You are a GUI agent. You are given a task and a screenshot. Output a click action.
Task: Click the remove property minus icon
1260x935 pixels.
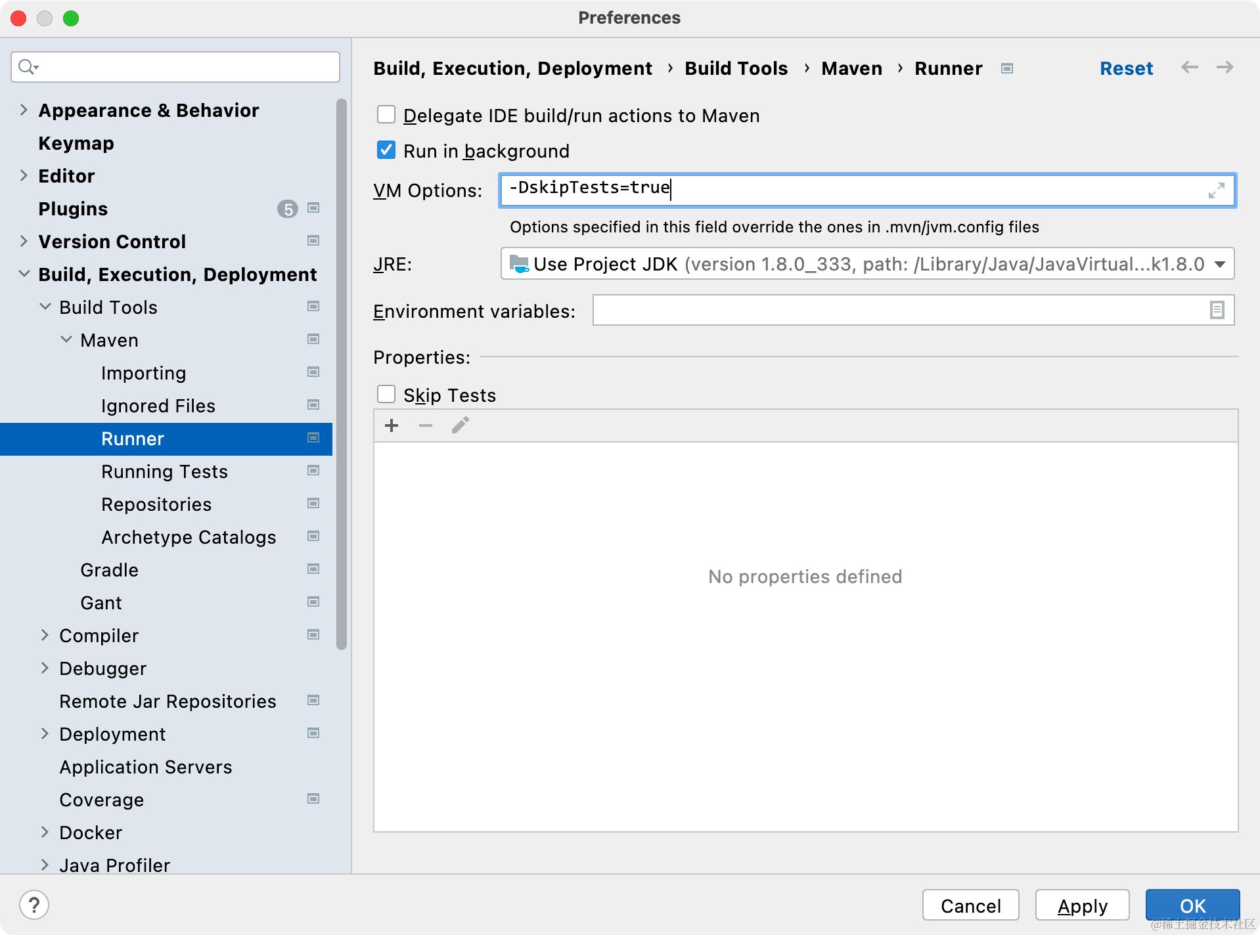pos(426,425)
